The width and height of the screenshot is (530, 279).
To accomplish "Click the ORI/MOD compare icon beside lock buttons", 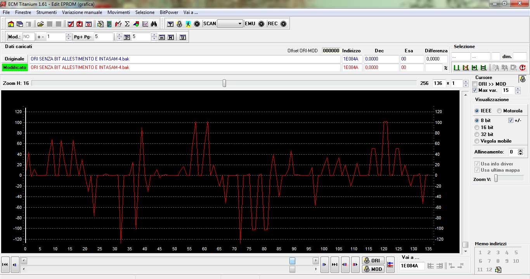I will pos(390,265).
